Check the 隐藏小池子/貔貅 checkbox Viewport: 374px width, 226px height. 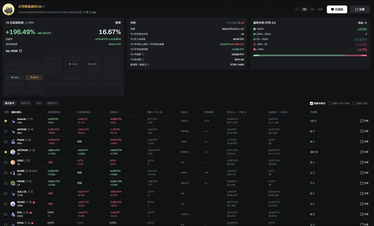coord(330,103)
